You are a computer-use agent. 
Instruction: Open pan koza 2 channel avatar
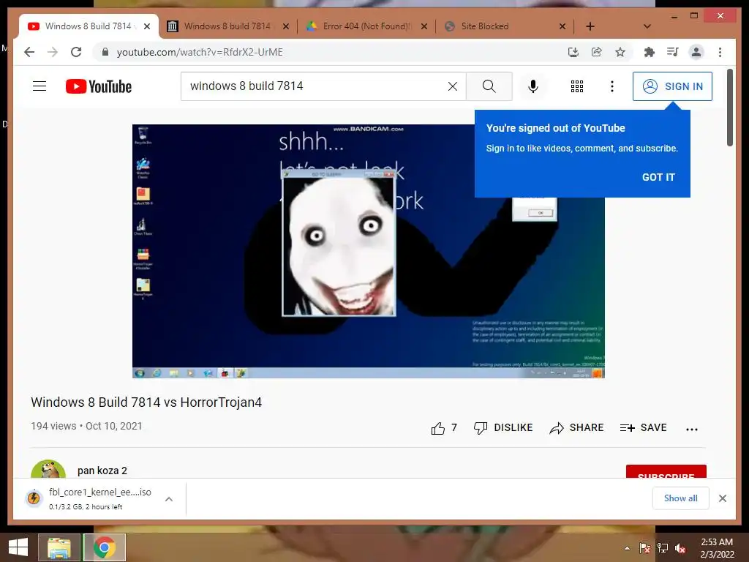tap(48, 469)
